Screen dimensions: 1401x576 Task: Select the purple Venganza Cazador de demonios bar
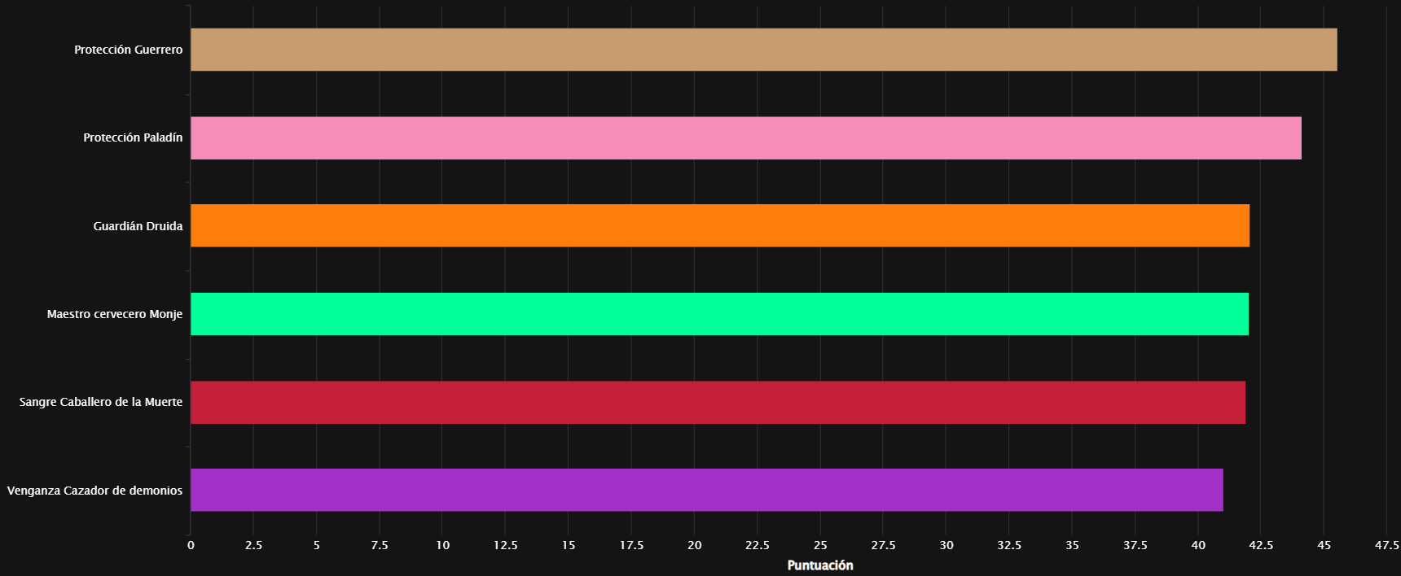[707, 490]
